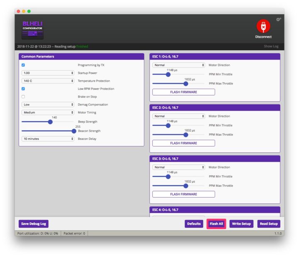Viewport: 299px width, 257px height.
Task: Open the Startup Power dropdown
Action: pos(48,73)
